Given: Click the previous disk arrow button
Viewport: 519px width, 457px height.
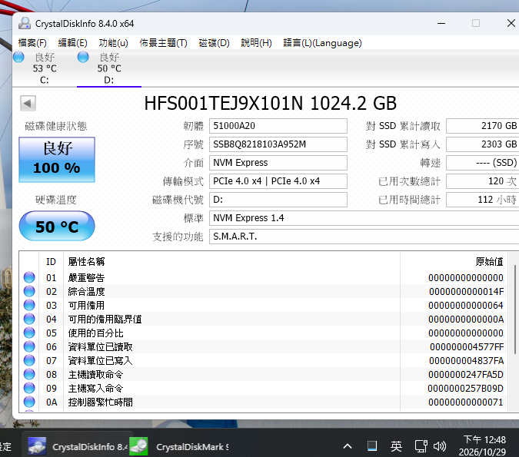Looking at the screenshot, I should (x=28, y=104).
